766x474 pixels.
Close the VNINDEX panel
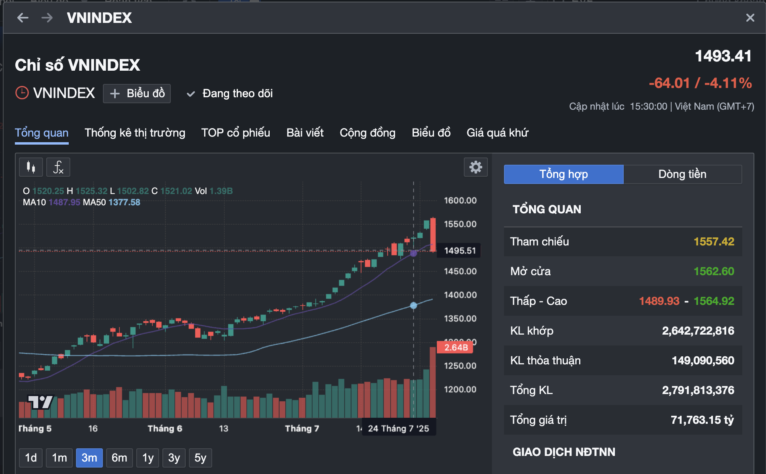pos(750,18)
